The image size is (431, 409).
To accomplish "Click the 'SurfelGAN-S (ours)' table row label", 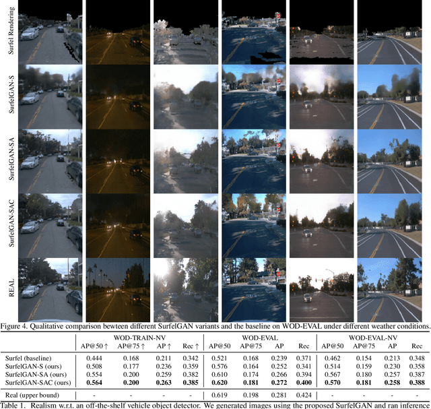I will [33, 366].
